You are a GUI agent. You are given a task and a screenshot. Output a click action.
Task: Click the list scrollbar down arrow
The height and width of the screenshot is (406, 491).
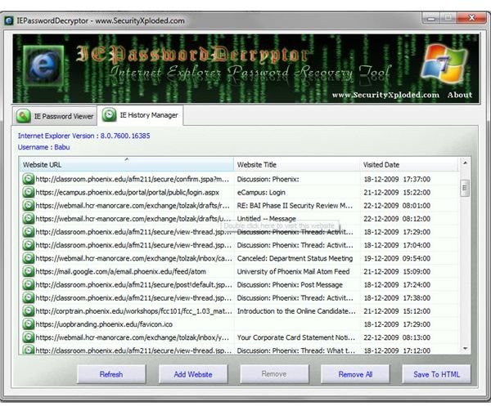point(465,348)
